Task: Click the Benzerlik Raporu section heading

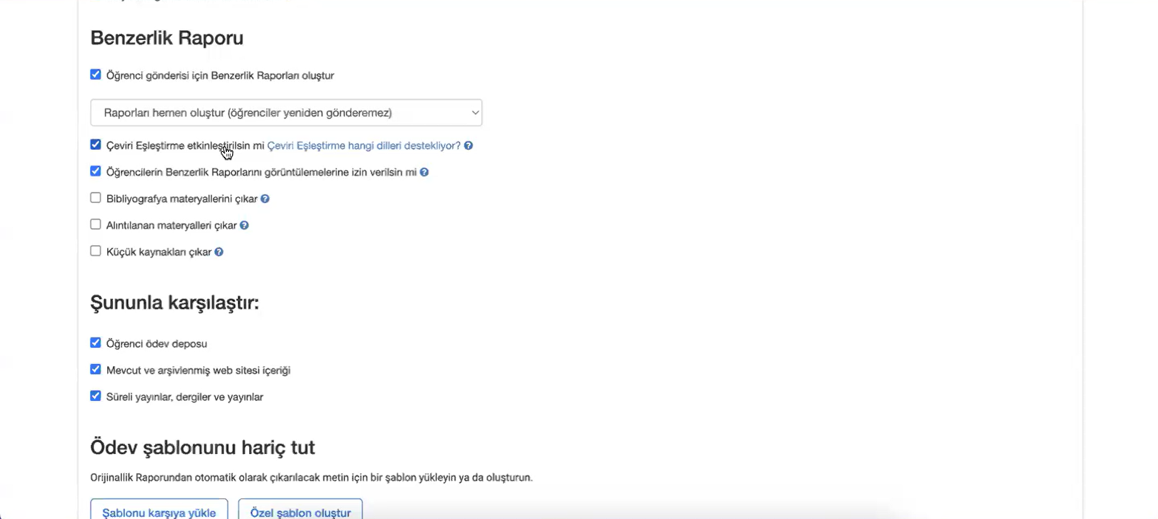Action: tap(167, 38)
